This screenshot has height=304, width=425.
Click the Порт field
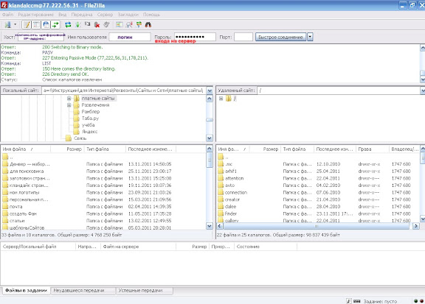pos(243,37)
